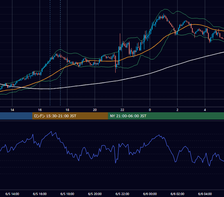This screenshot has height=197, width=224.
Task: Click the '6/6 04:00' label on oscillator axis
Action: coord(205,194)
